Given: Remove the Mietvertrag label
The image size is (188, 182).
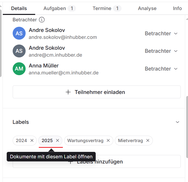Looking at the screenshot, I should coord(148,141).
